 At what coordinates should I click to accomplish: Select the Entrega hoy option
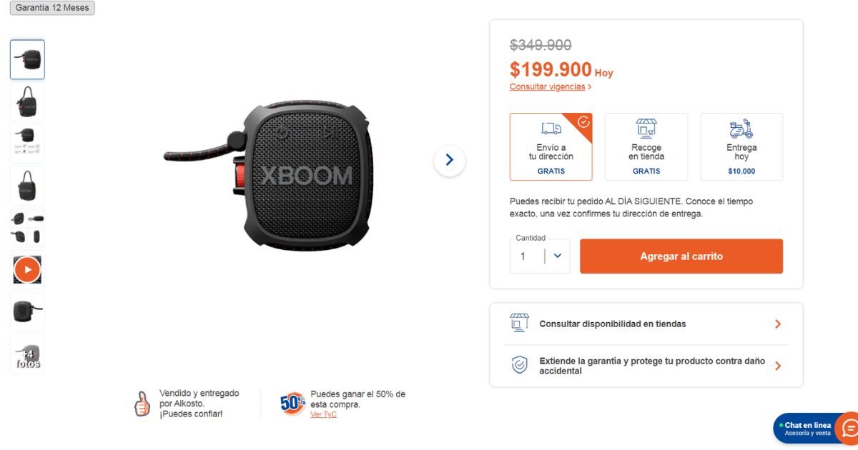(x=741, y=152)
